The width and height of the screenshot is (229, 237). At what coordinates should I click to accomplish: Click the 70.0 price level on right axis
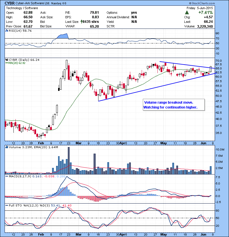(x=218, y=61)
